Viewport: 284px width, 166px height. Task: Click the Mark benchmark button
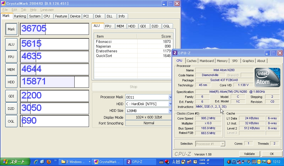[11, 29]
